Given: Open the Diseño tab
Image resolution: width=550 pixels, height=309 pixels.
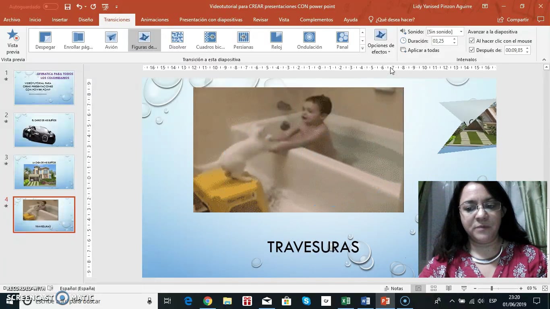Looking at the screenshot, I should (86, 19).
